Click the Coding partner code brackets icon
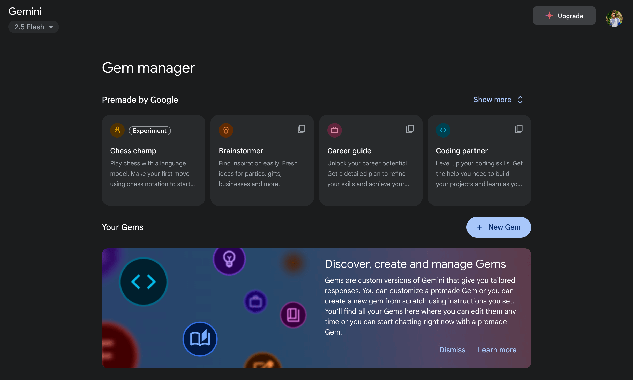The image size is (633, 380). 443,130
